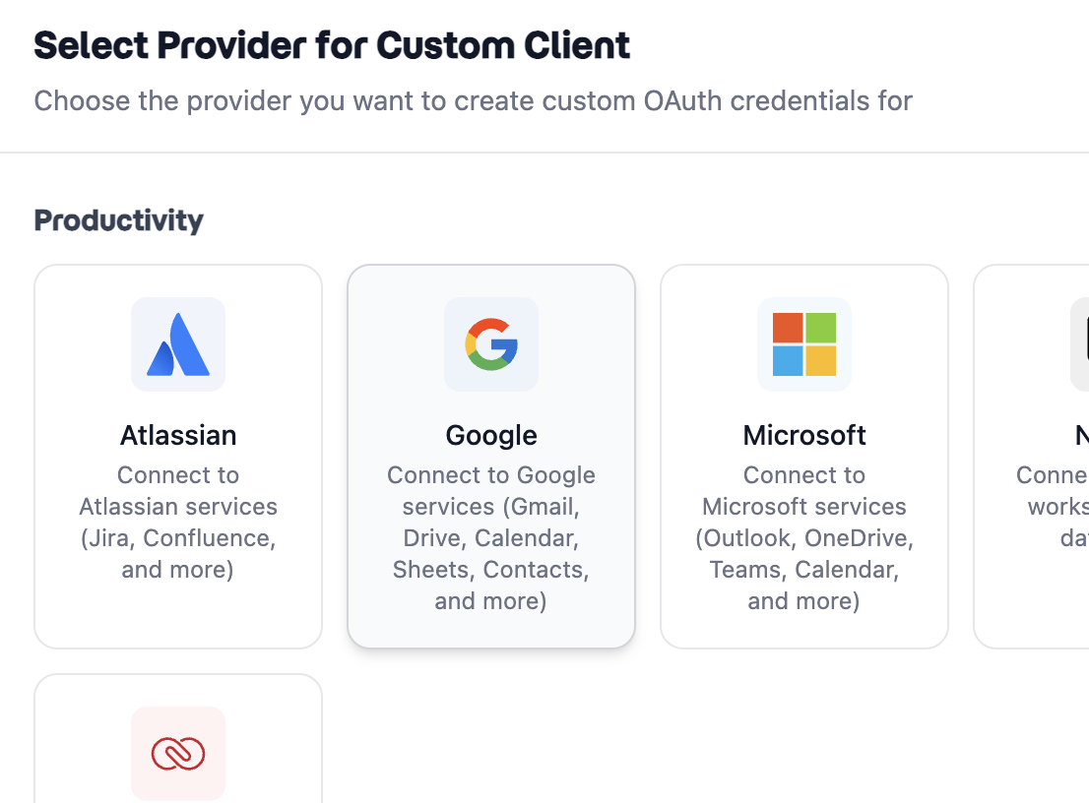The height and width of the screenshot is (803, 1089).
Task: Select the Atlassian logo inside its rounded square
Action: [177, 343]
